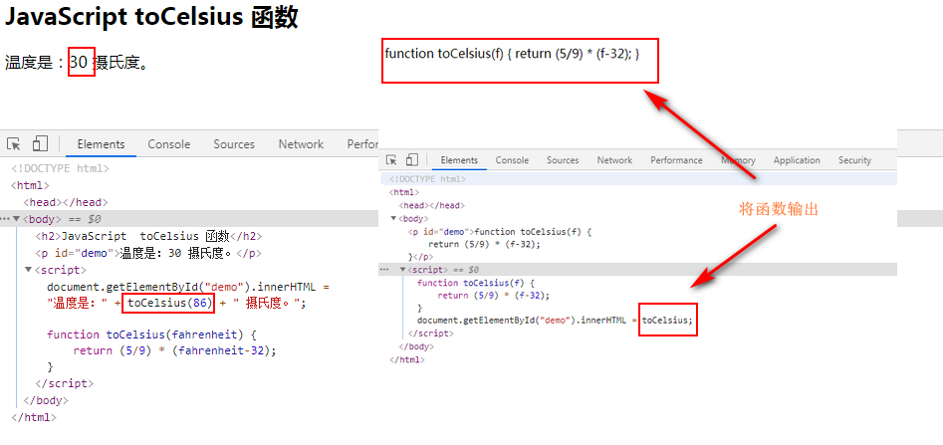Click 'function toCelsius(fahrenheit) {' line

152,334
